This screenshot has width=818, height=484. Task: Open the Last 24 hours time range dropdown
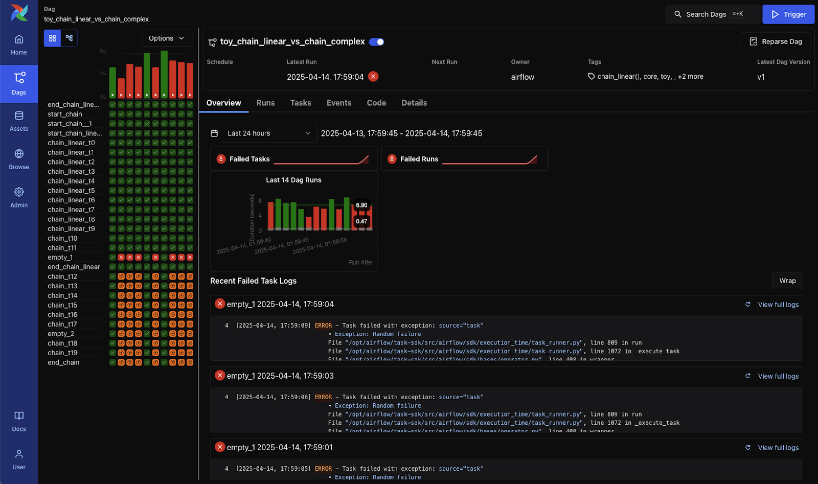[x=269, y=133]
